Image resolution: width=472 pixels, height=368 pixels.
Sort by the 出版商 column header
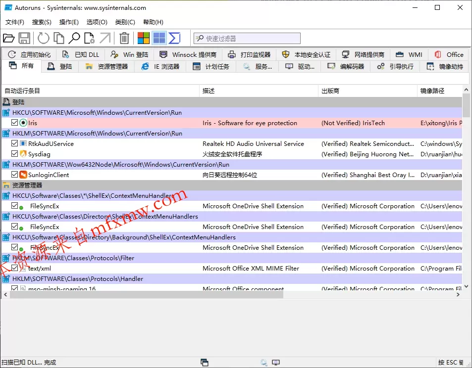[367, 91]
